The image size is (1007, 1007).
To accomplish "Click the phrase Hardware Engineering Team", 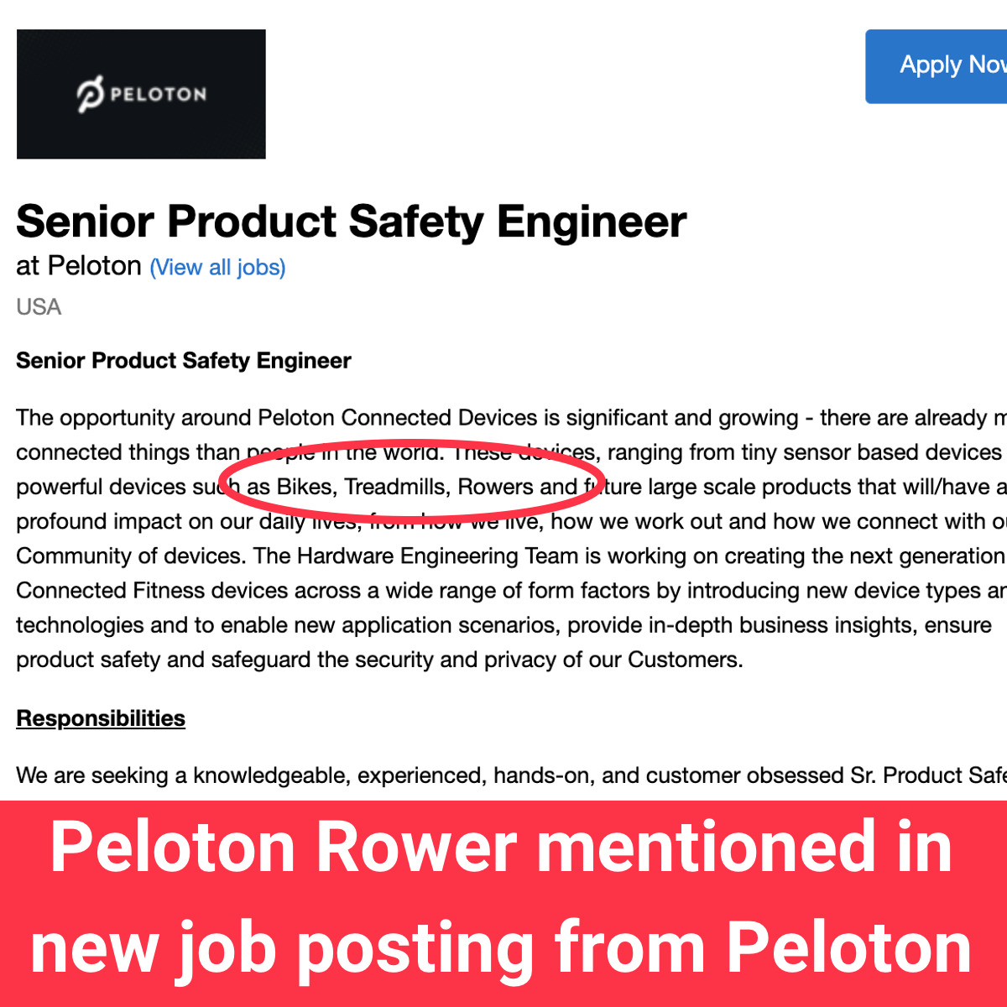I will pyautogui.click(x=437, y=556).
